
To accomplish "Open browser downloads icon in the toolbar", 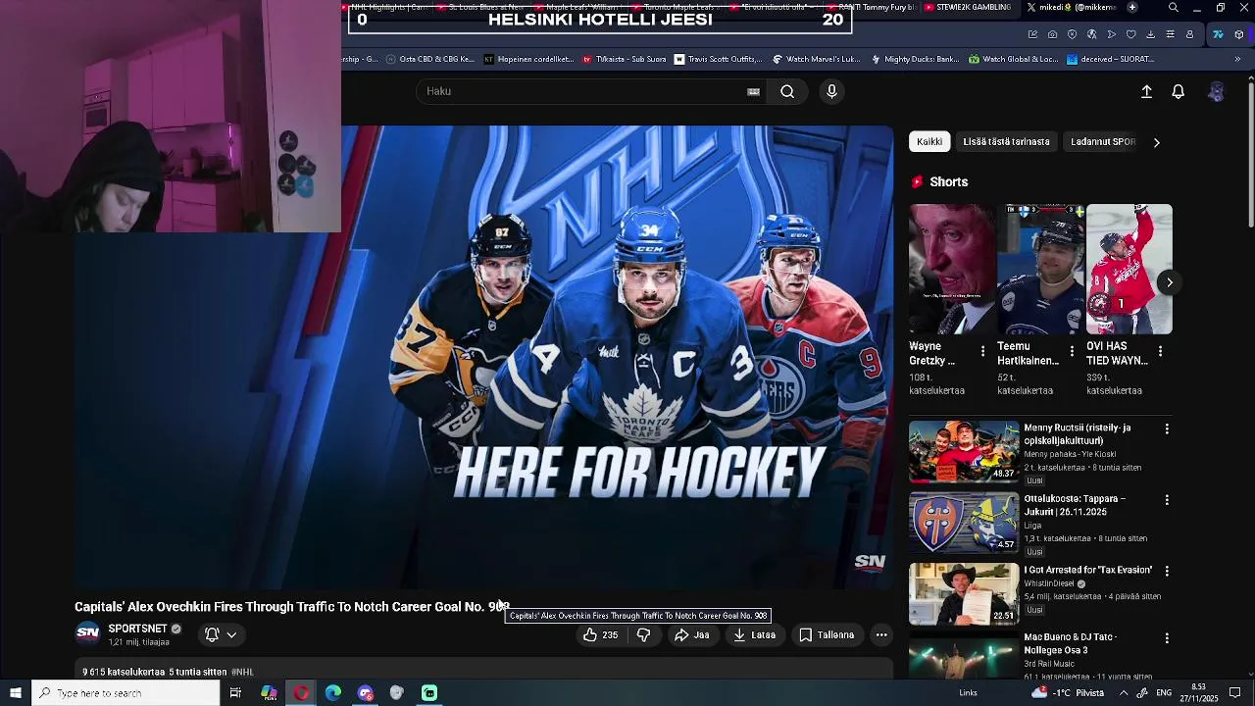I will tap(1150, 34).
